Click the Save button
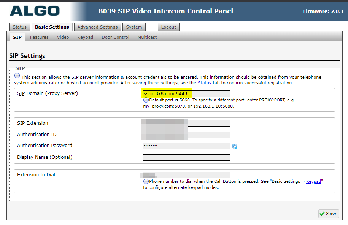The image size is (348, 225). coord(329,214)
